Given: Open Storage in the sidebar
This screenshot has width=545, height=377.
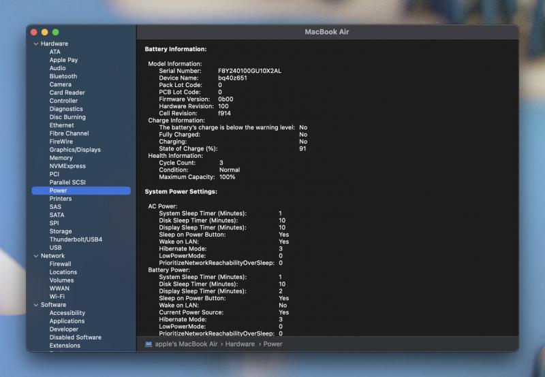Looking at the screenshot, I should click(61, 231).
